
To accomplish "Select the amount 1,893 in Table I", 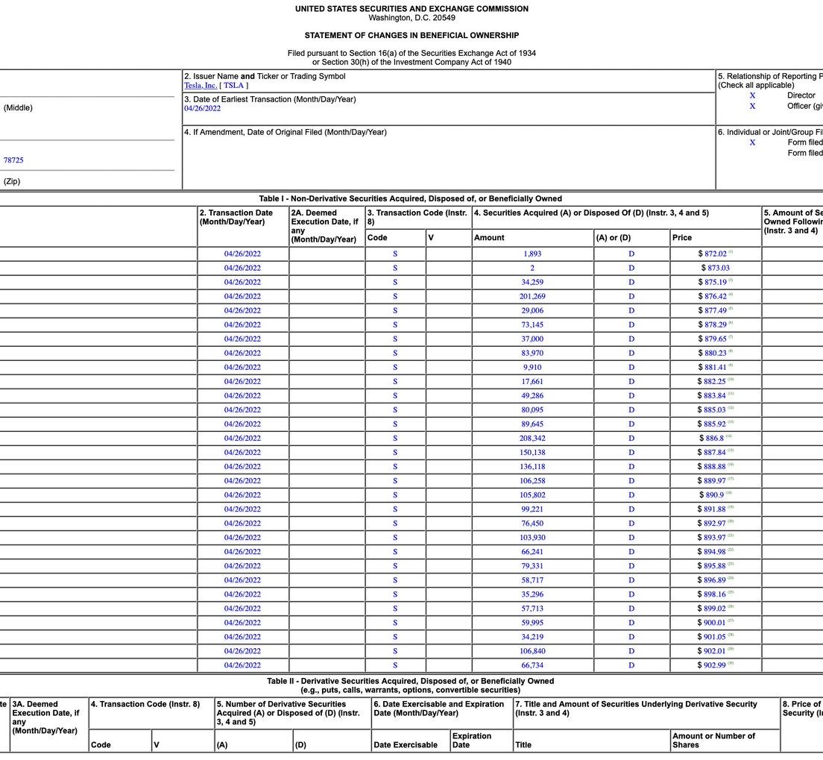I will click(532, 254).
